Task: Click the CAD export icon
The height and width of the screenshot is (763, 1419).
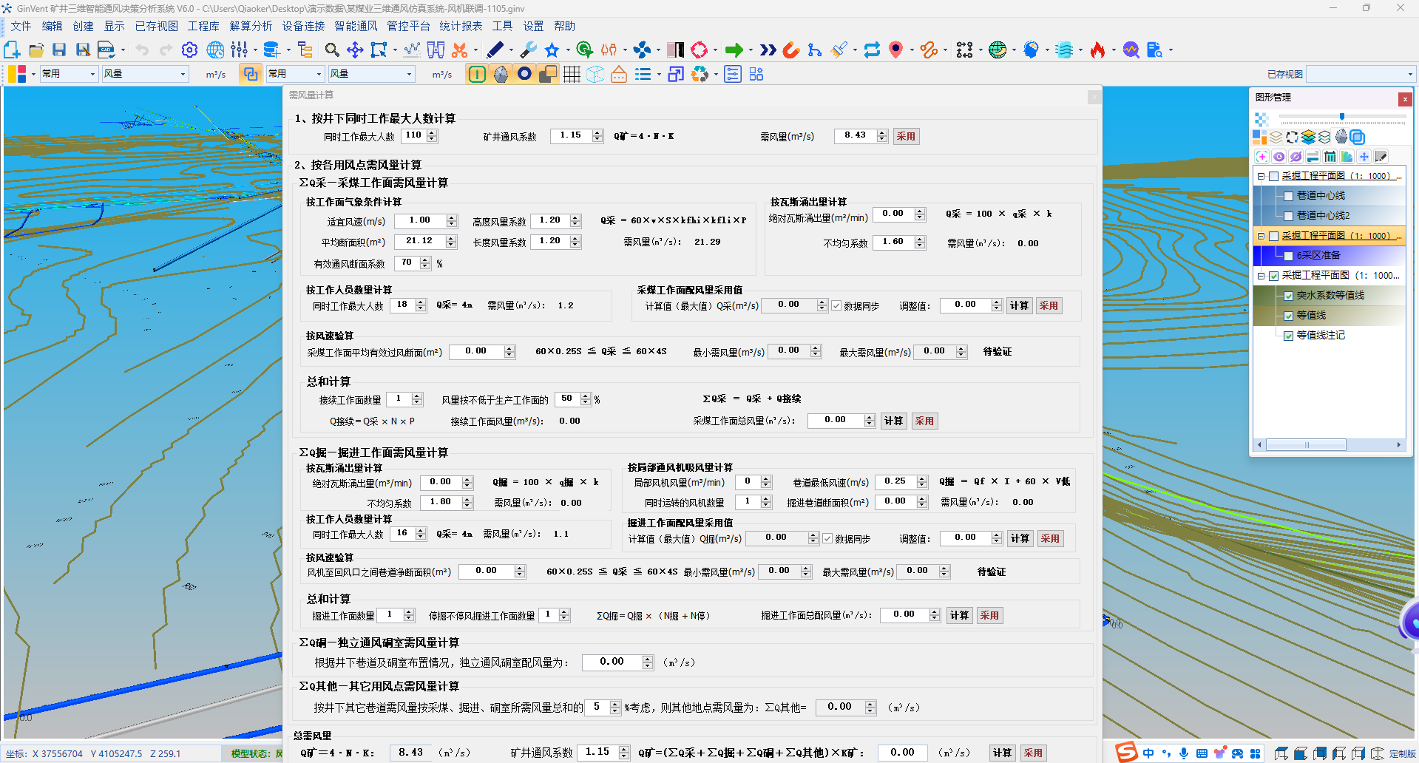Action: point(106,50)
